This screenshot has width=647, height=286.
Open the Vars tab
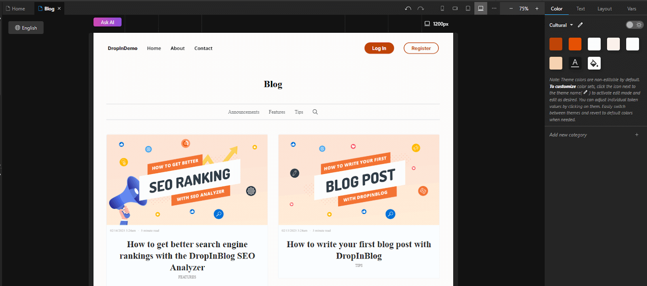631,9
